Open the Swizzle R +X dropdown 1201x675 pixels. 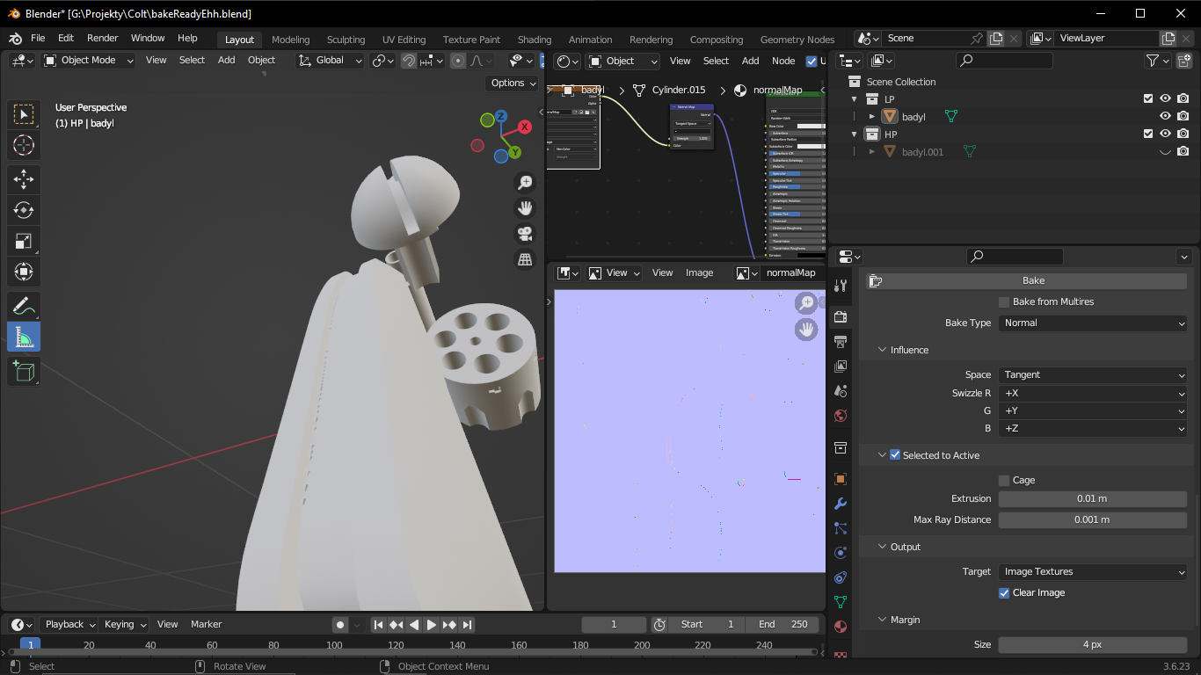coord(1093,393)
